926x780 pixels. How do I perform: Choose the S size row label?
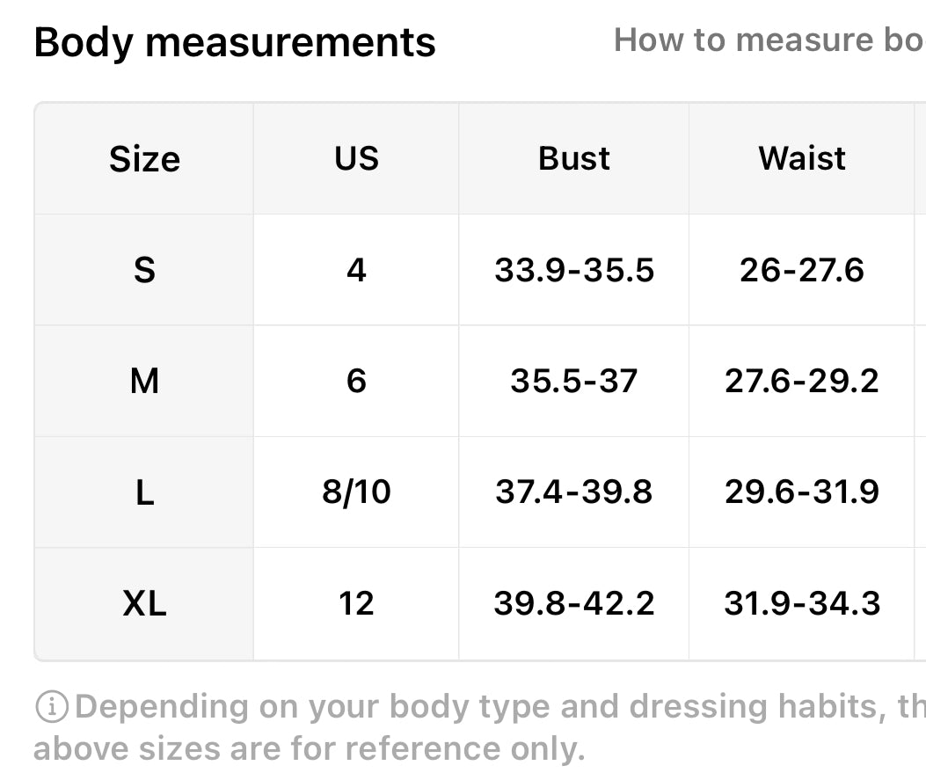tap(145, 270)
